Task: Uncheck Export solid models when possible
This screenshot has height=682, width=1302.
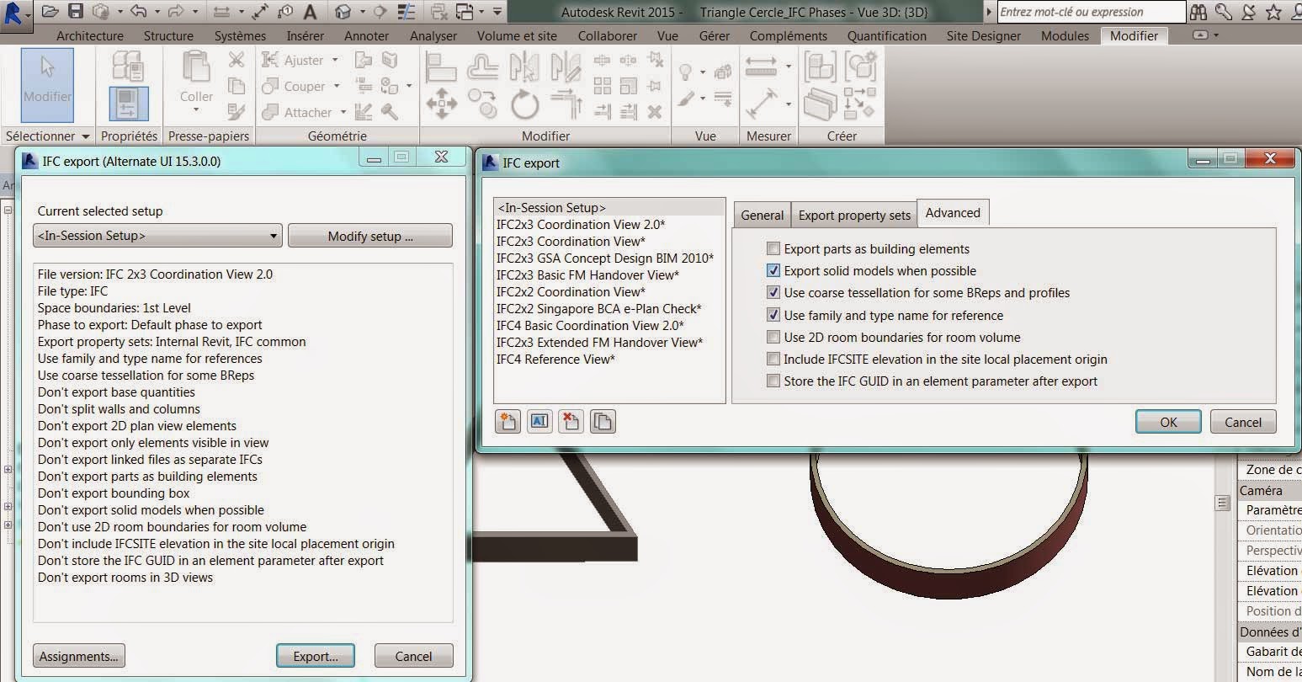Action: click(x=773, y=270)
